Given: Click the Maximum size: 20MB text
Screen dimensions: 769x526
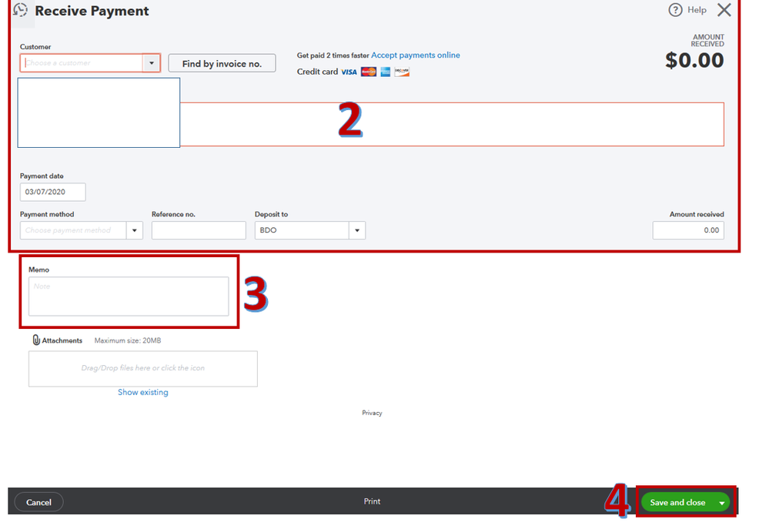Looking at the screenshot, I should 128,340.
